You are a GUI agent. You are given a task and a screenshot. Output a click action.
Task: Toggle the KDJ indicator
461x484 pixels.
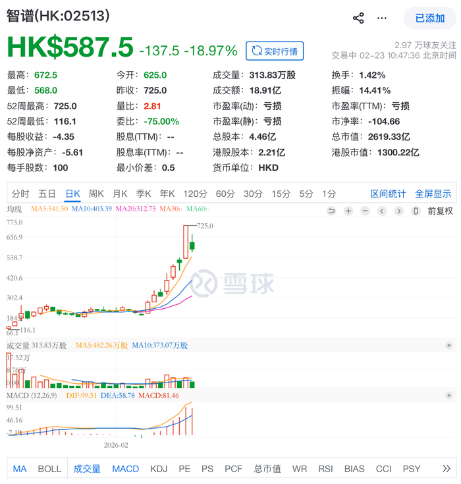pos(159,469)
